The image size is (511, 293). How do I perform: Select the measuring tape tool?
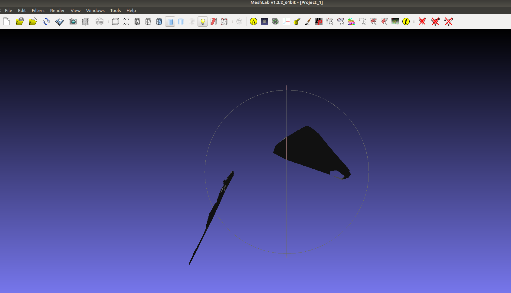pos(296,21)
